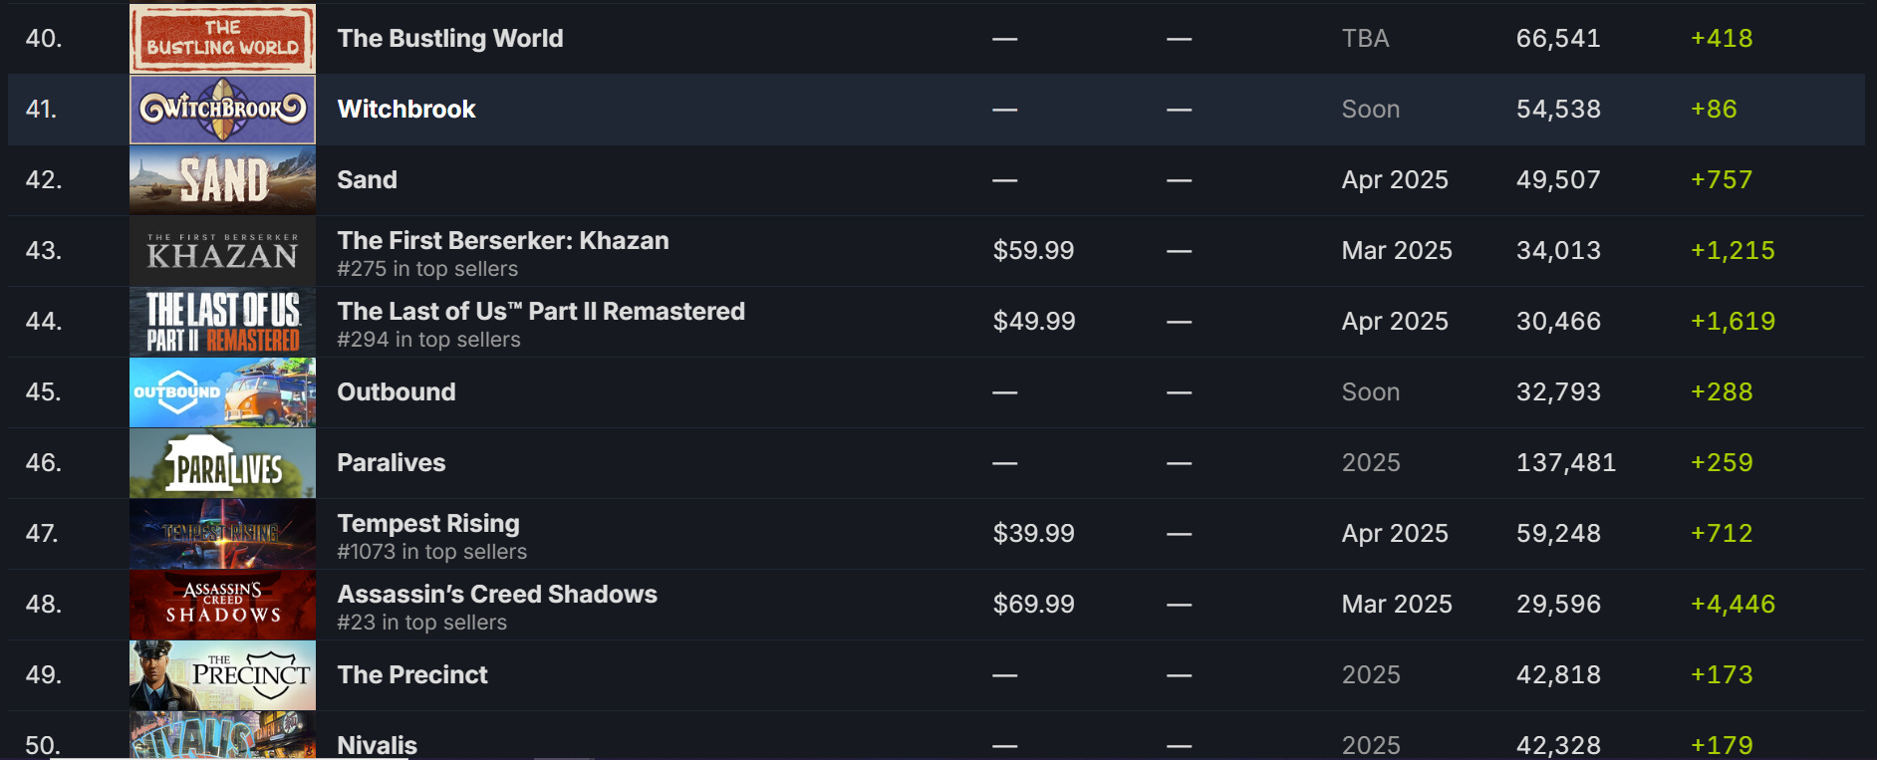Click the Witchbrook logo thumbnail

222,109
